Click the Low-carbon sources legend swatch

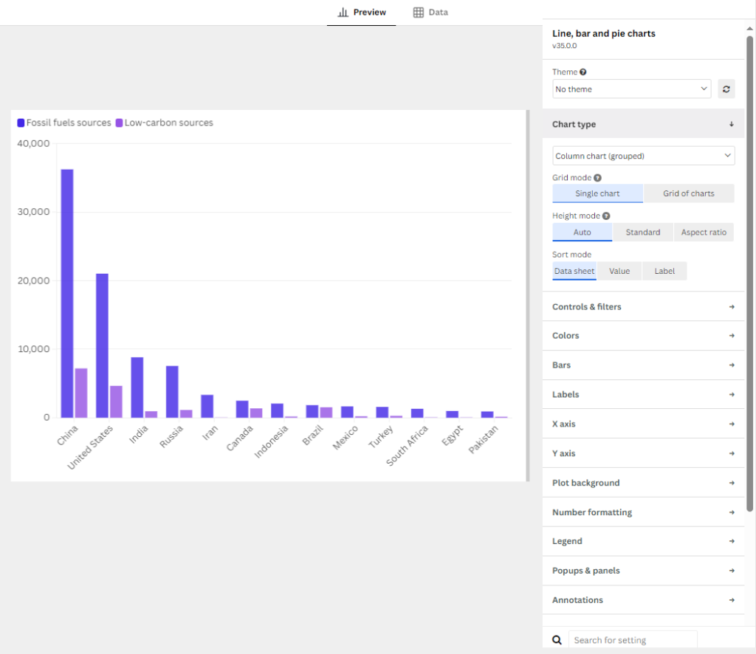pyautogui.click(x=119, y=123)
